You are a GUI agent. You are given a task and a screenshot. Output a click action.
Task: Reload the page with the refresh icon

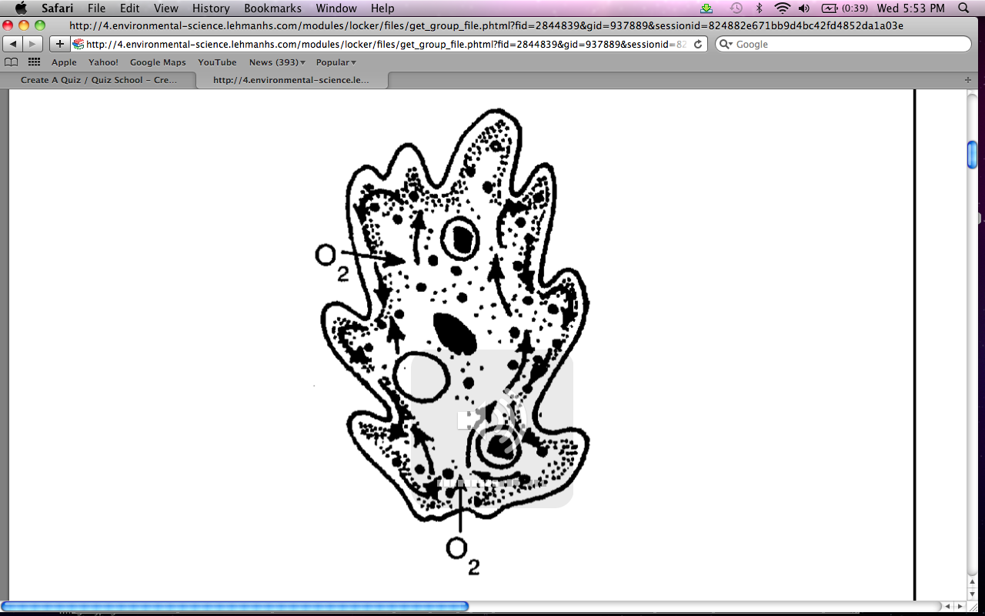point(698,44)
